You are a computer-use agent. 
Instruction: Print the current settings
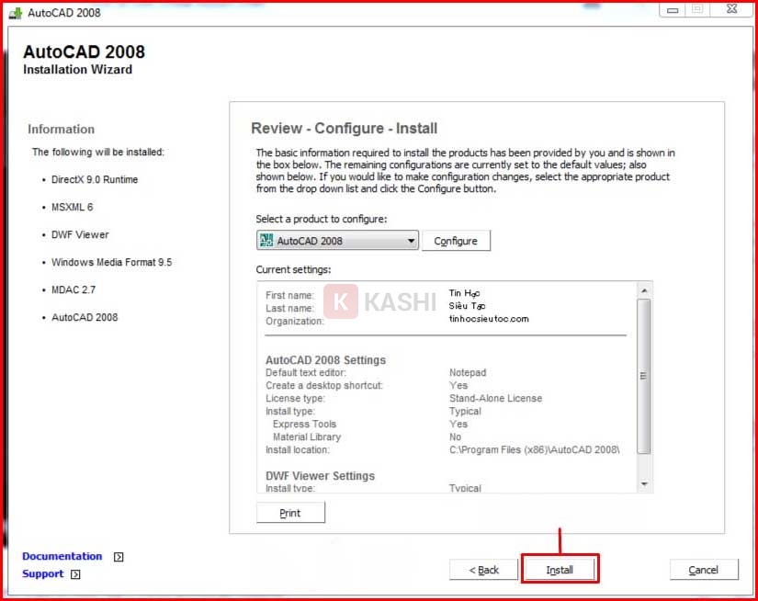click(x=290, y=513)
